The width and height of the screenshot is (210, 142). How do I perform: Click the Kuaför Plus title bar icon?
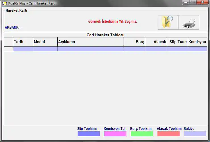4,3
